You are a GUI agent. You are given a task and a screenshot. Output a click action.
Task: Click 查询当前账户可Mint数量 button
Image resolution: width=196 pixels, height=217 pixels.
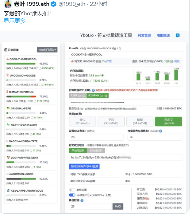coord(84,166)
